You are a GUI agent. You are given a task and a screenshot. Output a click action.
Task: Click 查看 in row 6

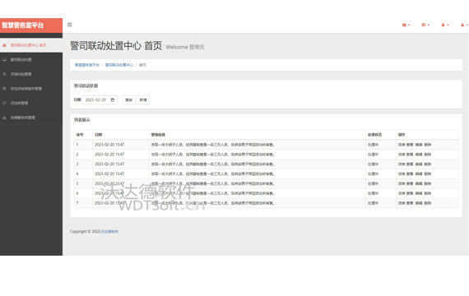tap(410, 193)
